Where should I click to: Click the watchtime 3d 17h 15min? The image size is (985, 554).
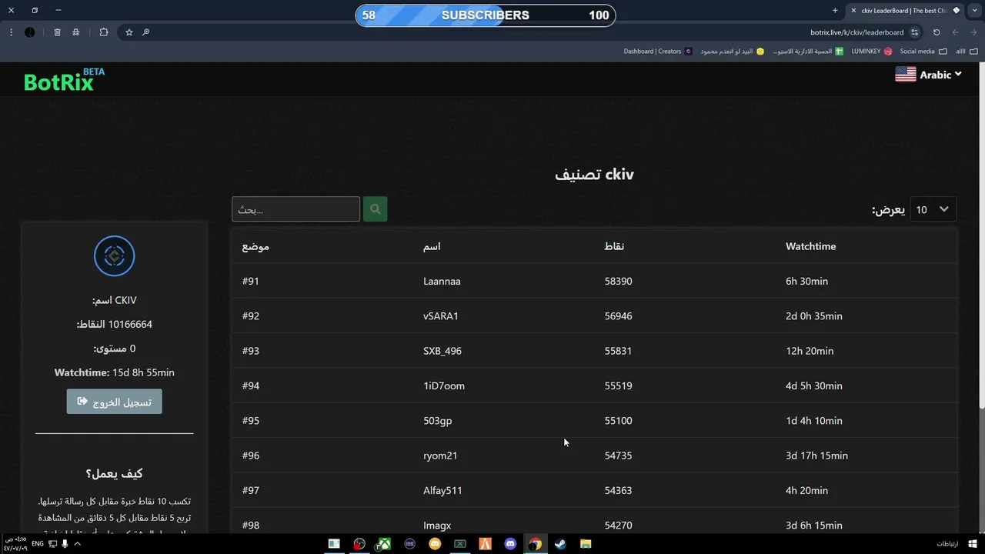click(816, 456)
